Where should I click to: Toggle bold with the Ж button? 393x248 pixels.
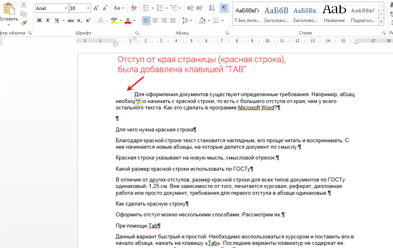coord(39,20)
